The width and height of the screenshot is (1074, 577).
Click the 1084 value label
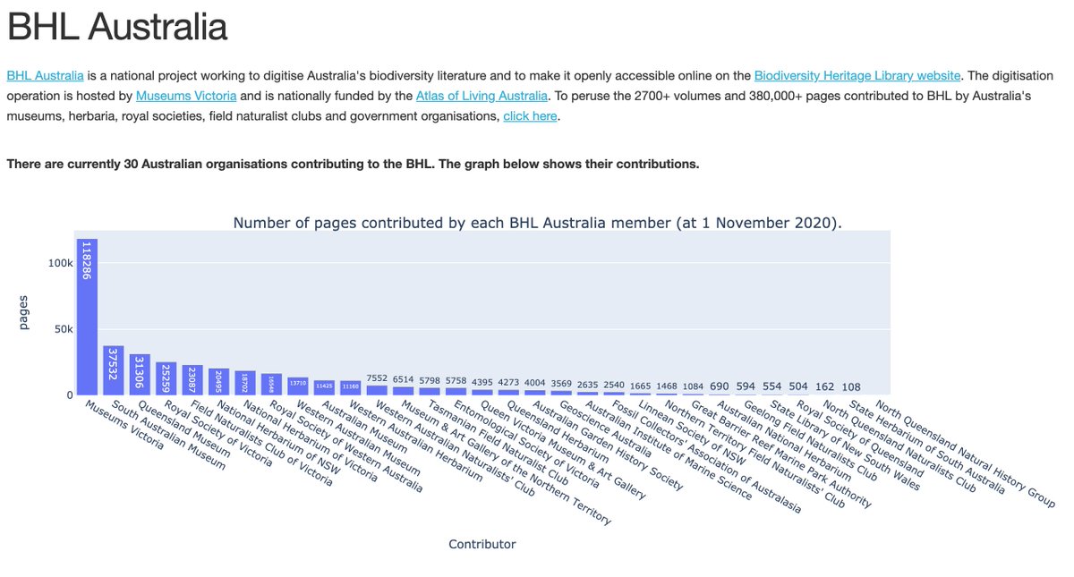[x=694, y=386]
